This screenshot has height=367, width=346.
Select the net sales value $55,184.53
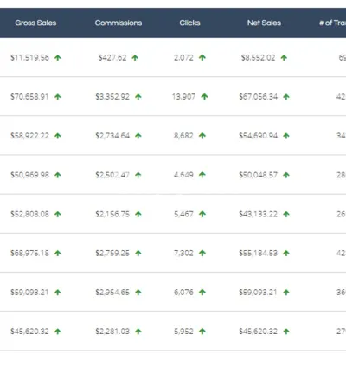tap(258, 253)
